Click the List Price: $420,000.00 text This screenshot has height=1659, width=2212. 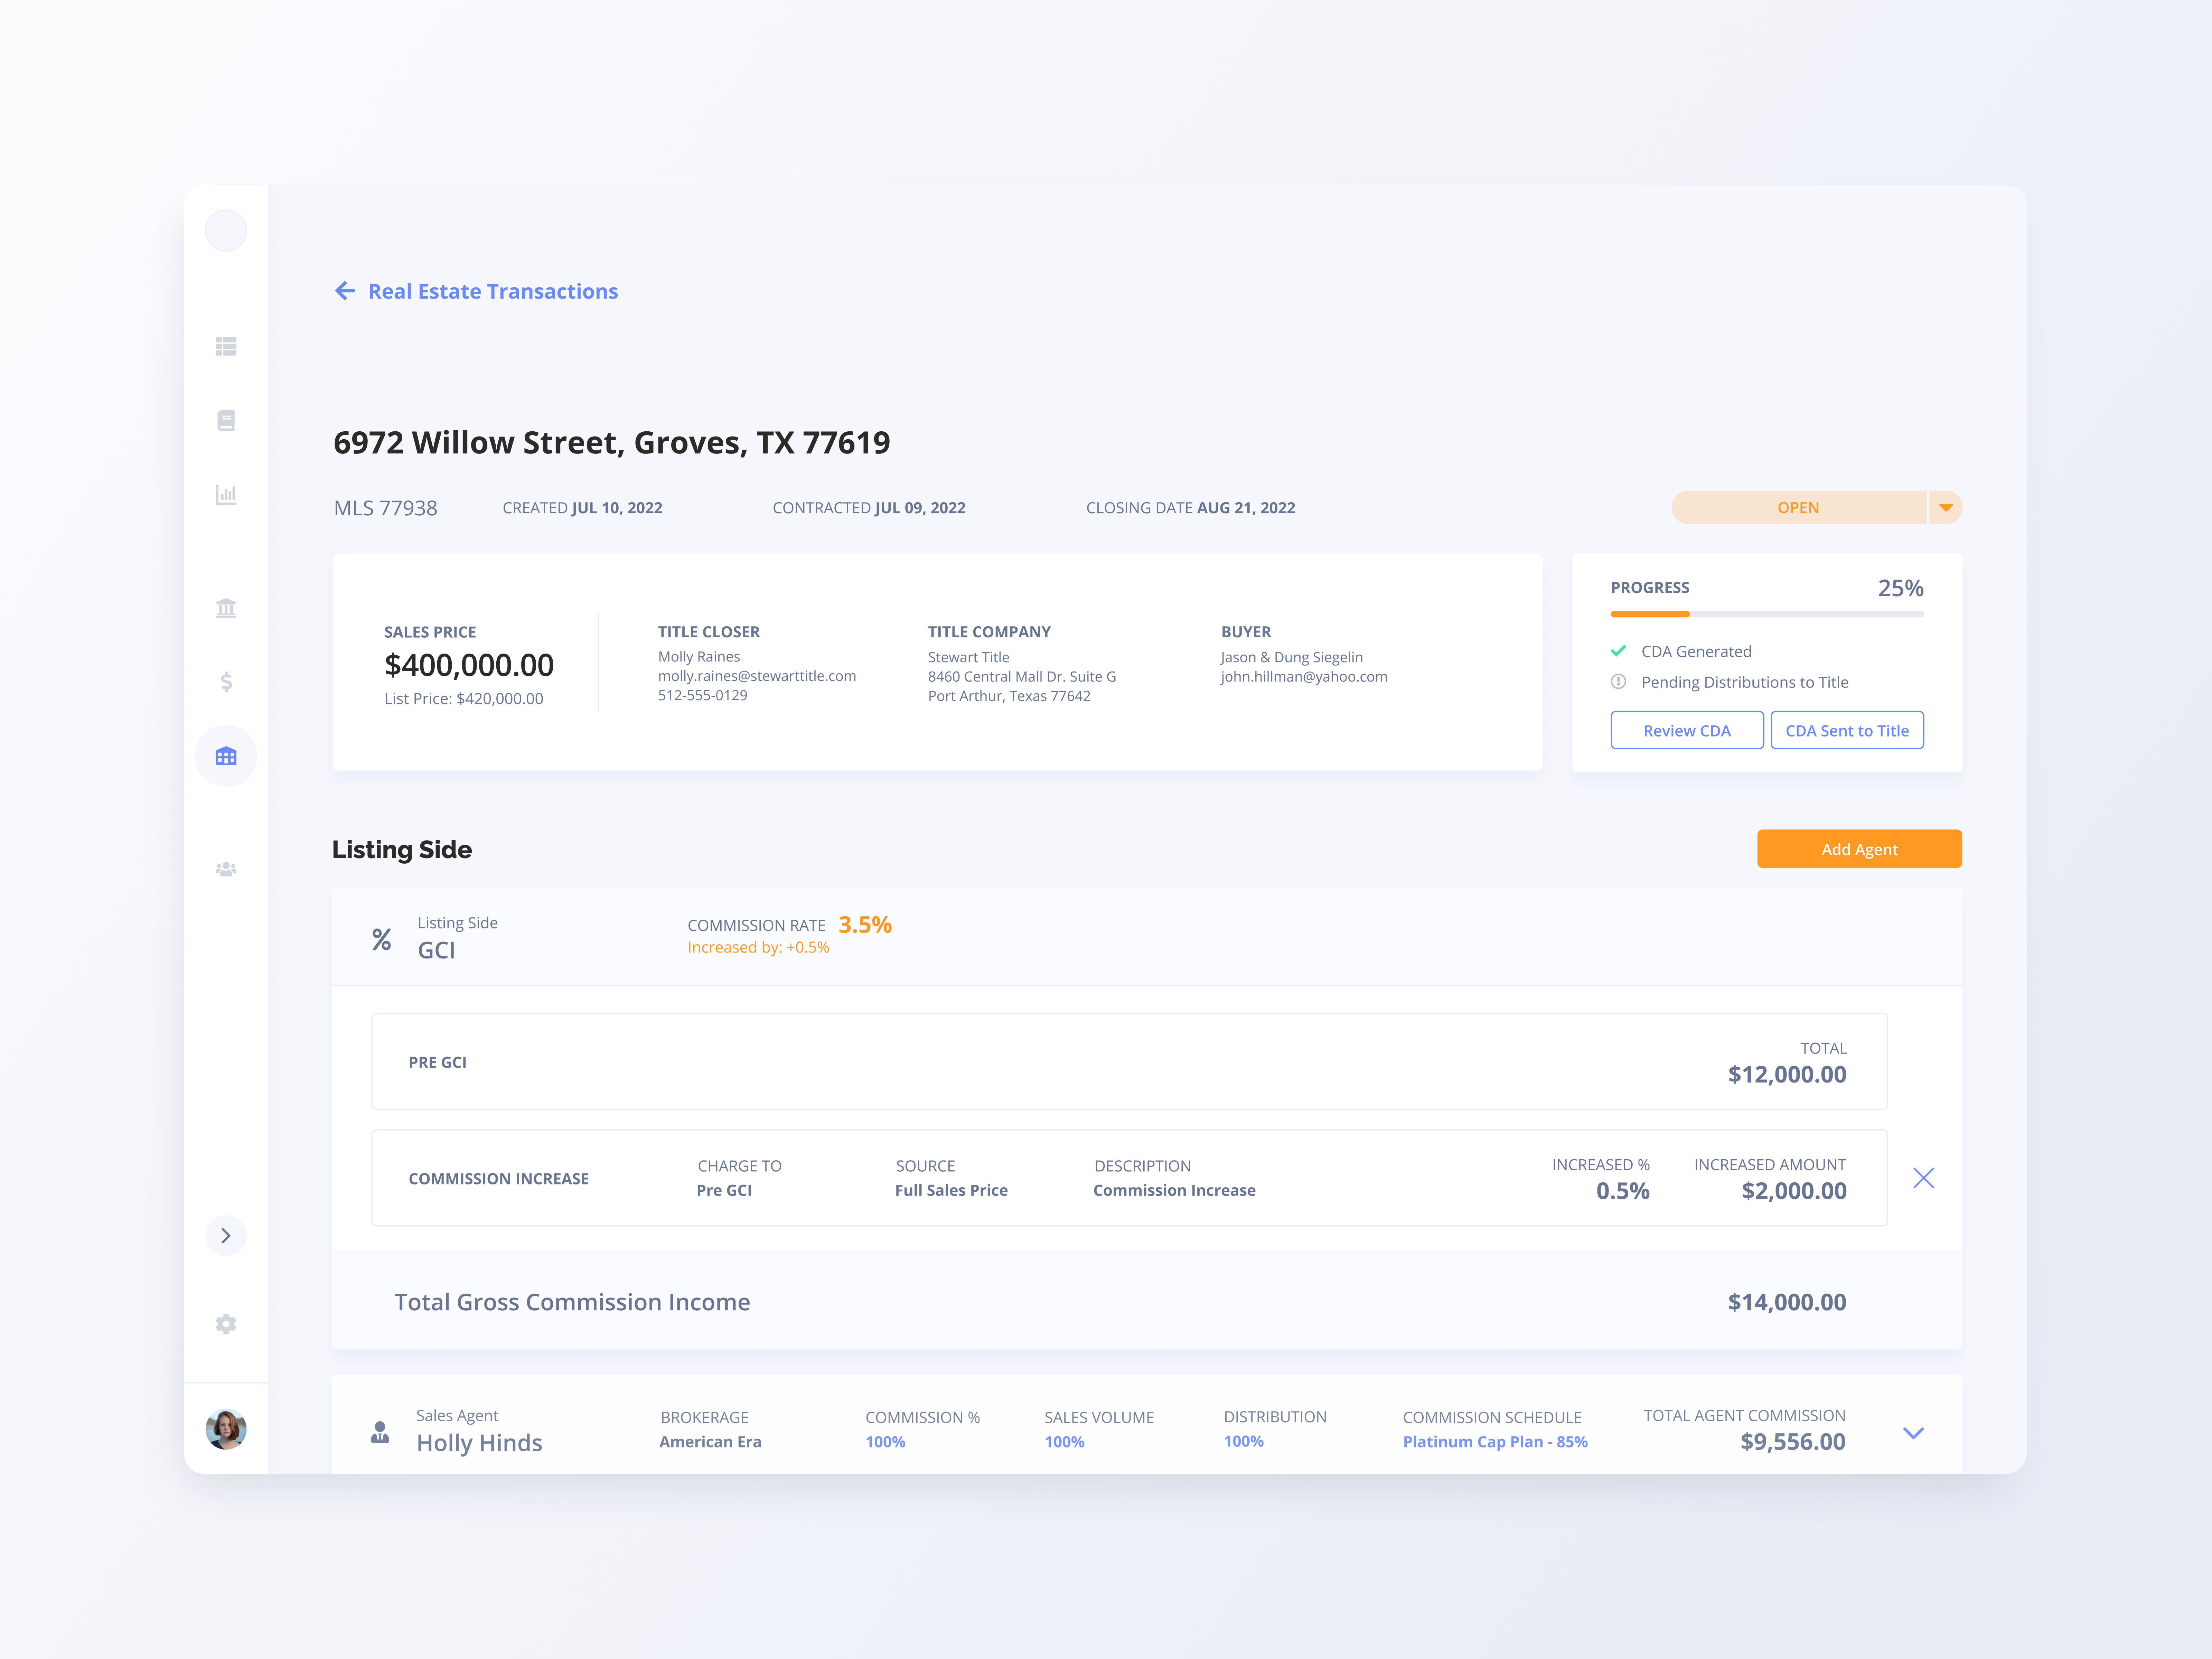464,698
